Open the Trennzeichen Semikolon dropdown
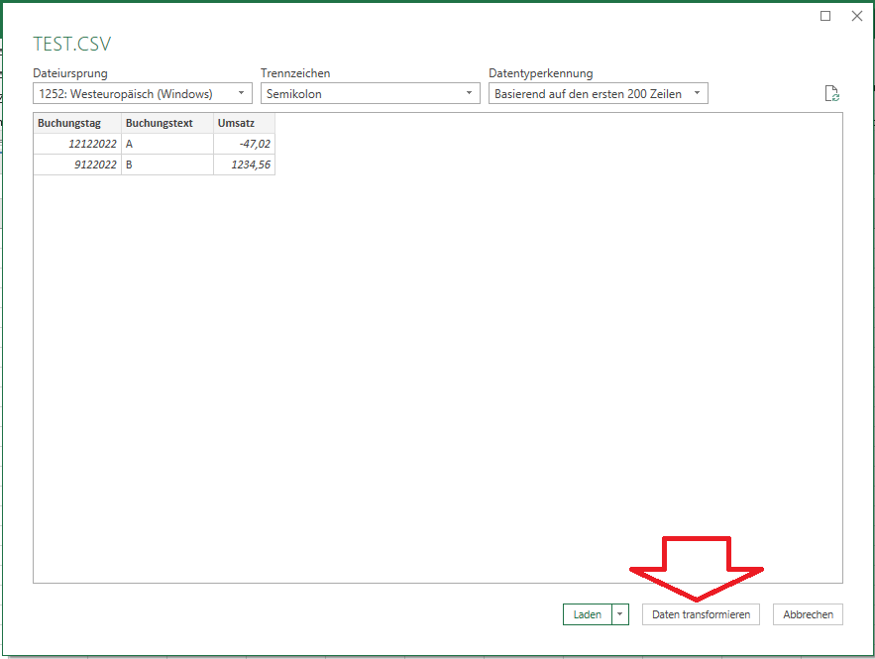Viewport: 875px width, 659px height. [x=370, y=94]
